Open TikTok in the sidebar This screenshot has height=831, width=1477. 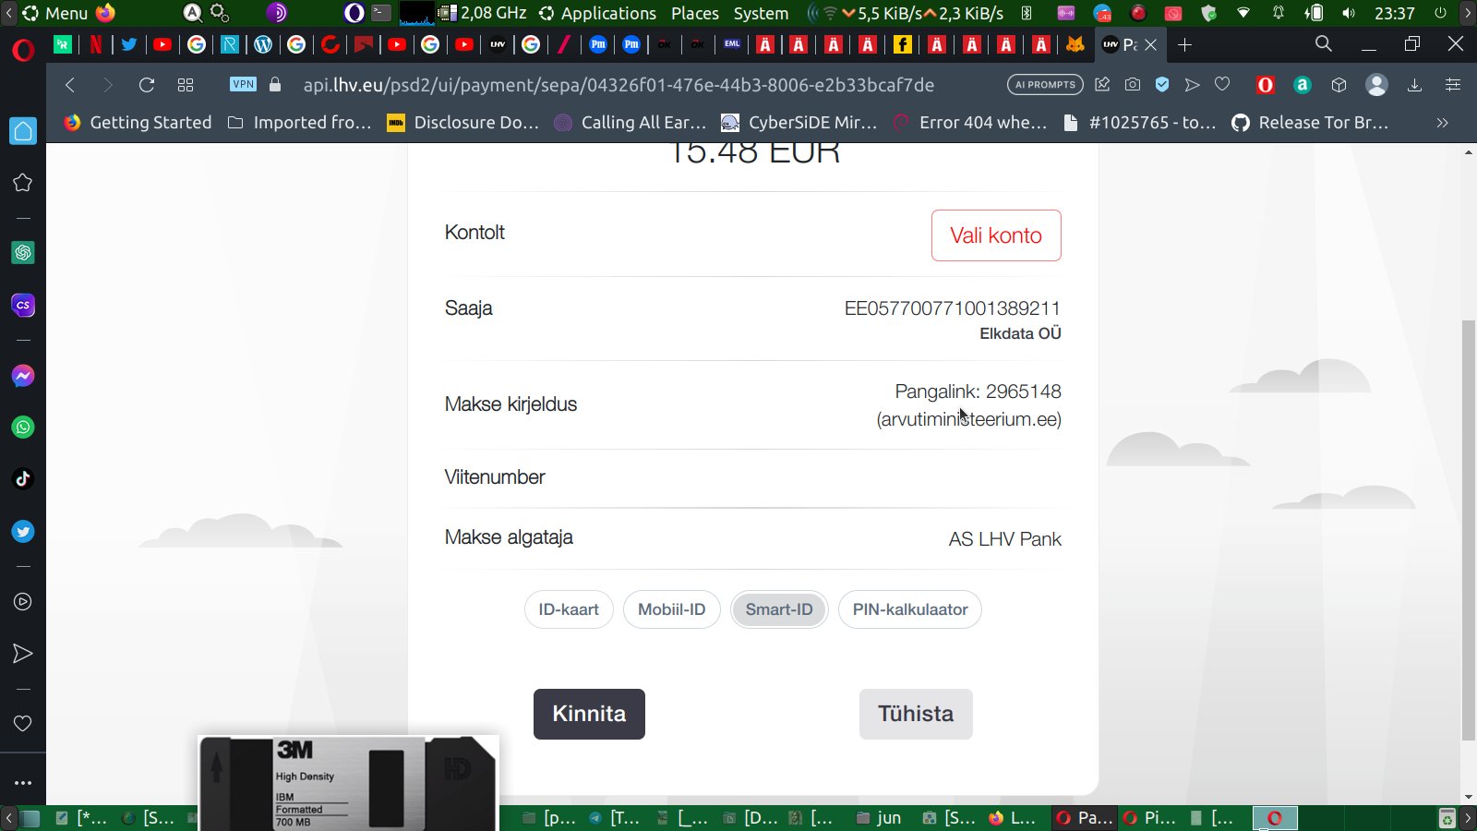[23, 478]
